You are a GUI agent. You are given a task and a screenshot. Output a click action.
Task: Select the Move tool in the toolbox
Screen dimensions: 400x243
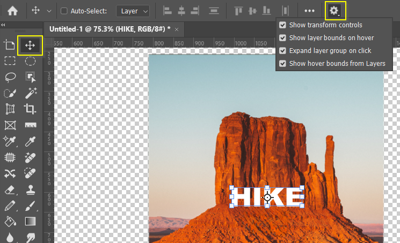(30, 45)
